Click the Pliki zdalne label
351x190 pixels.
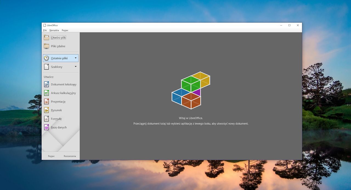click(x=58, y=46)
